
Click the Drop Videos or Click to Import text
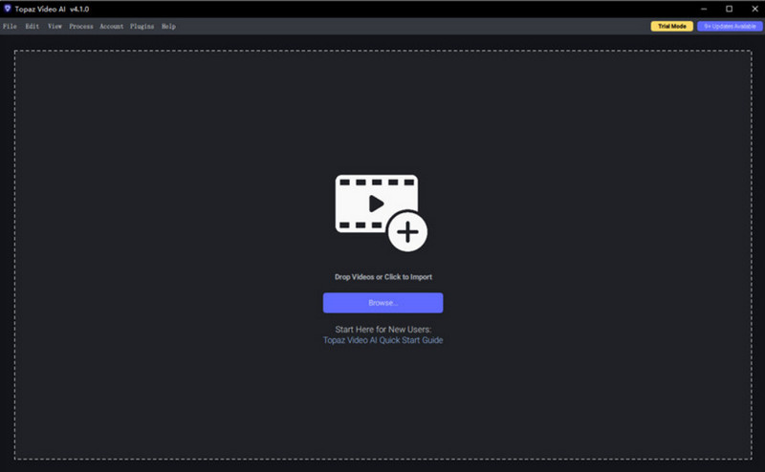pyautogui.click(x=382, y=277)
